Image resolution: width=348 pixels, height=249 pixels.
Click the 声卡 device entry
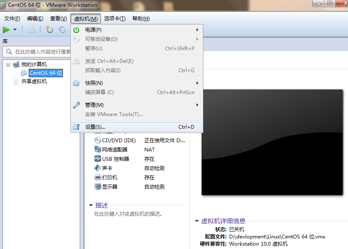click(x=107, y=168)
